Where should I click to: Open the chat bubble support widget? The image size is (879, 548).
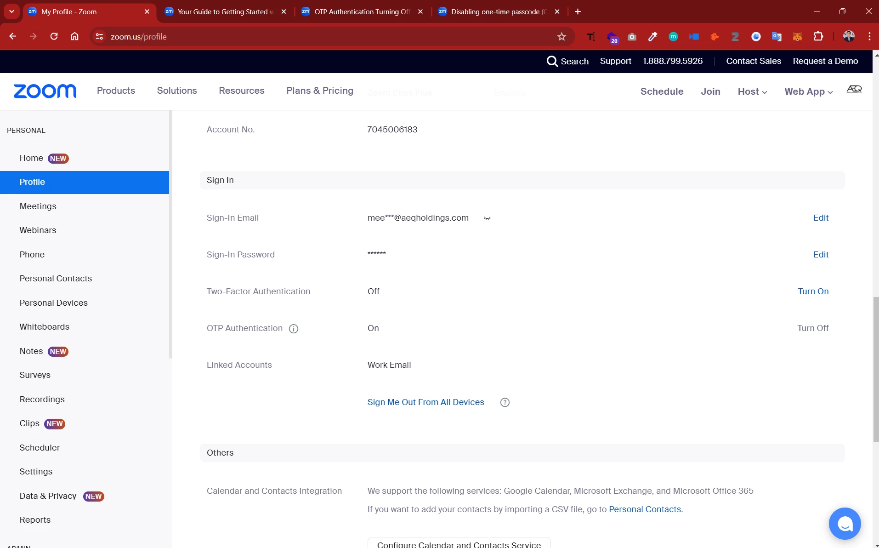tap(845, 524)
